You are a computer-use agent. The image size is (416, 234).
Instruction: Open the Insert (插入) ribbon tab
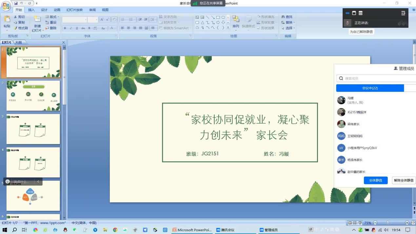pos(31,10)
